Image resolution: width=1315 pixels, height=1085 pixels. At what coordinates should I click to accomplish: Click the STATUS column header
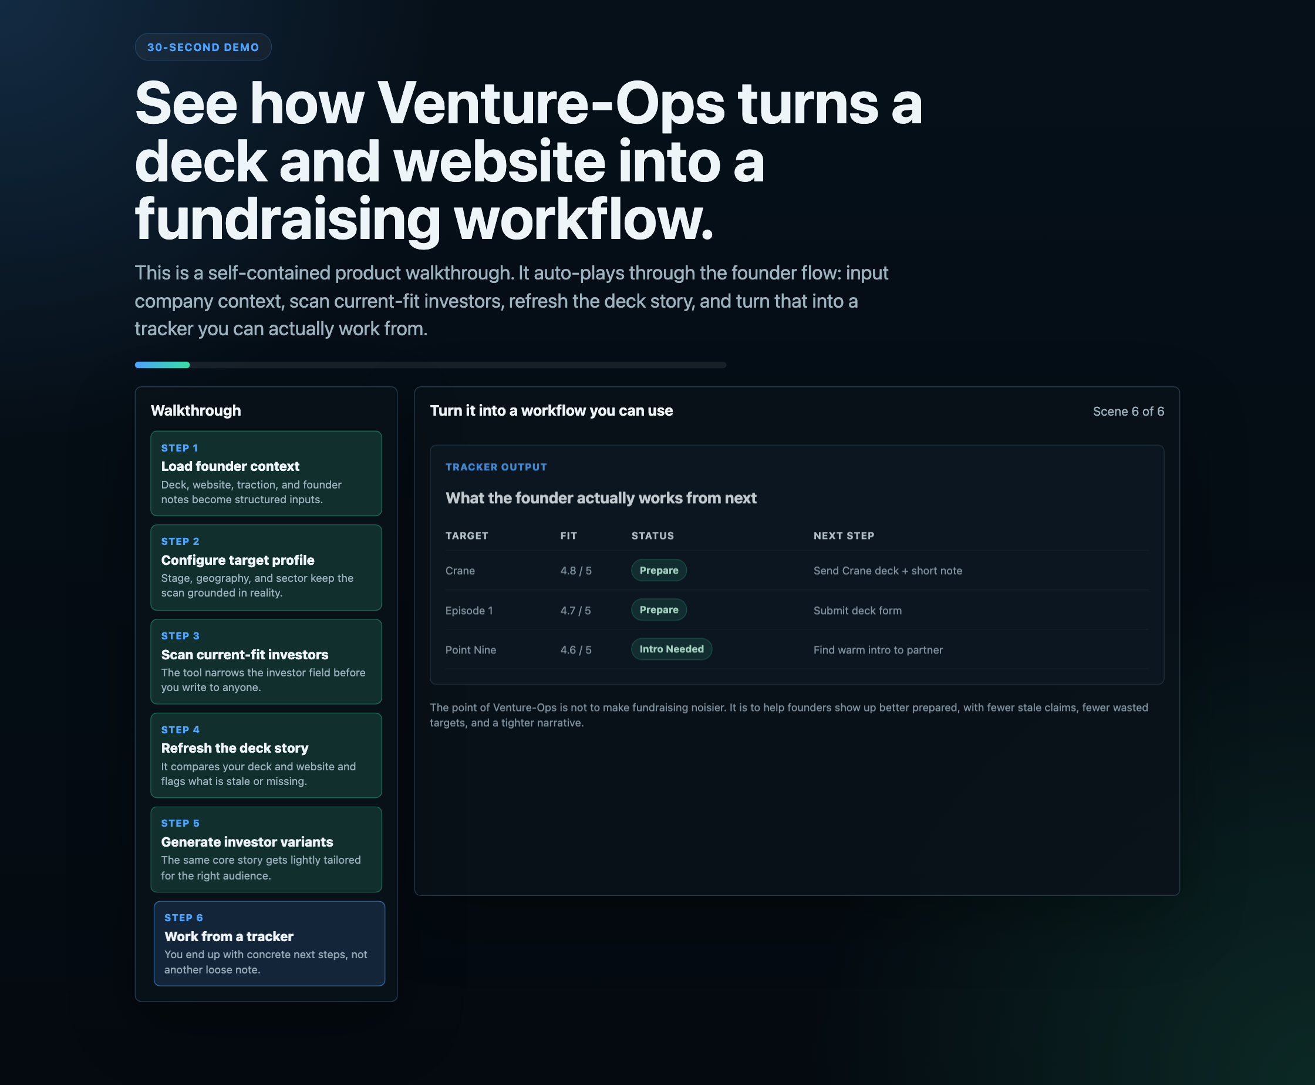point(652,535)
